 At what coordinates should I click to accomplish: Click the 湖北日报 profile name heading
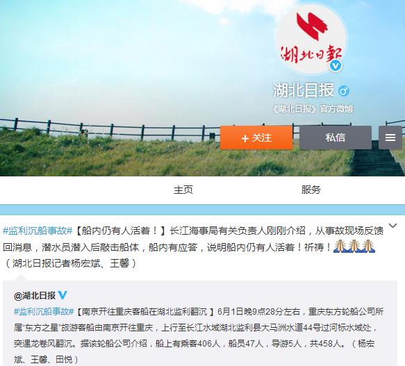[304, 90]
